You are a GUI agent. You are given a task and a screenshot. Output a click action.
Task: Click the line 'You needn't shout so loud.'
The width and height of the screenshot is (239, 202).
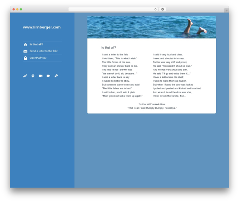point(173,66)
